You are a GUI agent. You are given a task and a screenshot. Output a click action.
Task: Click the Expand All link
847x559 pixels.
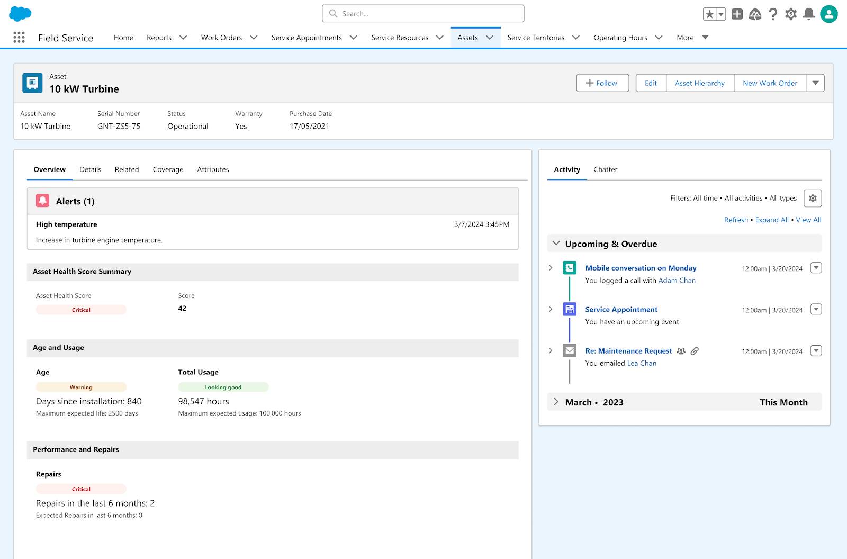772,220
